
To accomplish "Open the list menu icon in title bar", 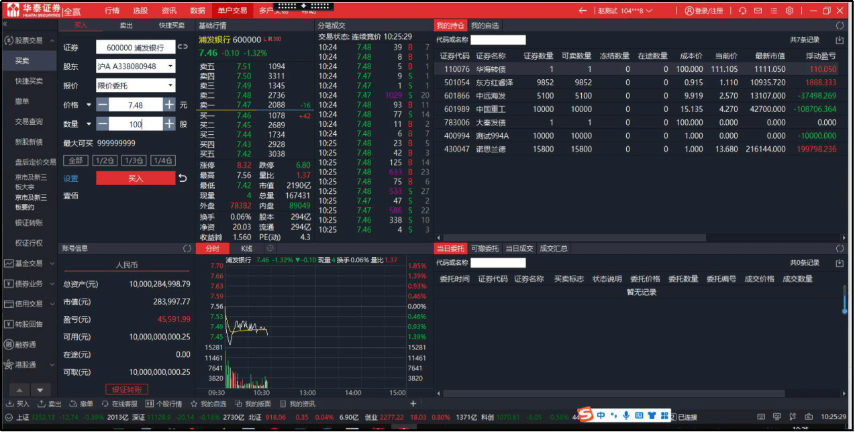I will (774, 11).
